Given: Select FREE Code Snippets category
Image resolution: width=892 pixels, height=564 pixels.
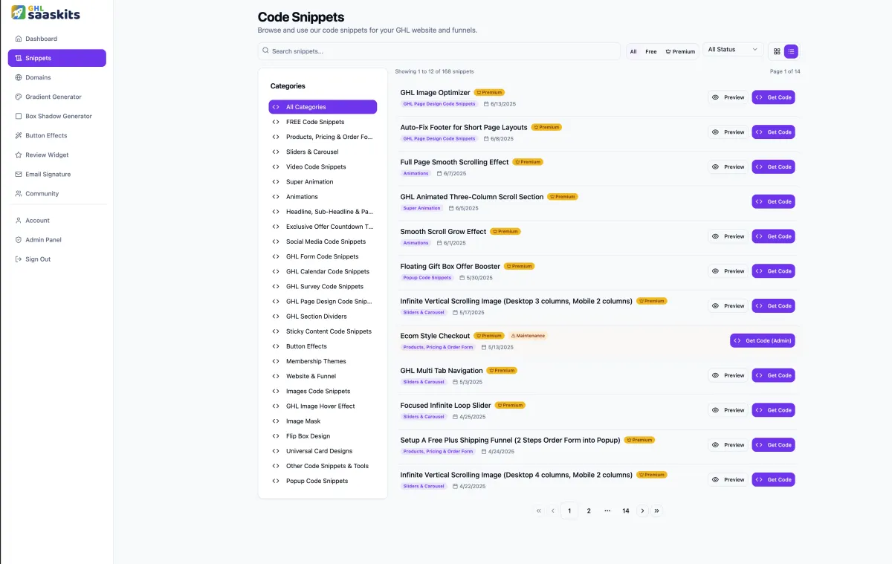Looking at the screenshot, I should (323, 122).
